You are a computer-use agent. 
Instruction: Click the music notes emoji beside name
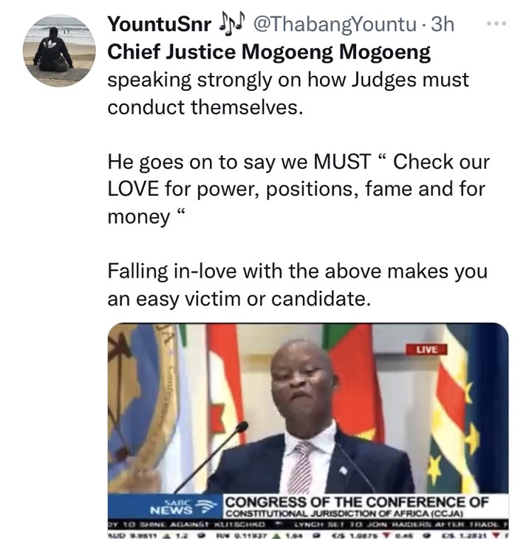coord(232,23)
